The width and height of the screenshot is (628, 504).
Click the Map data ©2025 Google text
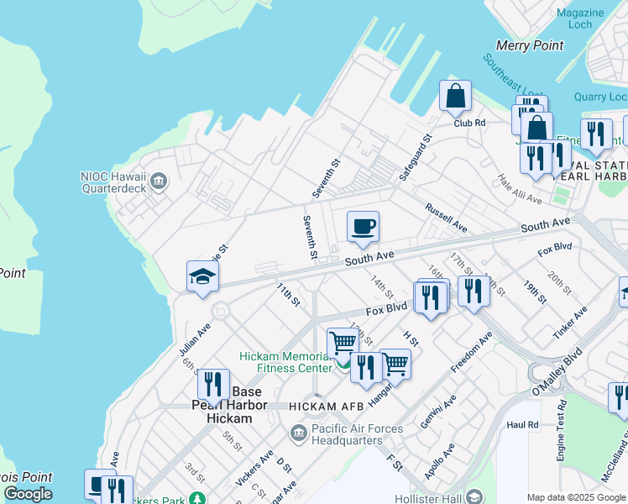point(576,497)
